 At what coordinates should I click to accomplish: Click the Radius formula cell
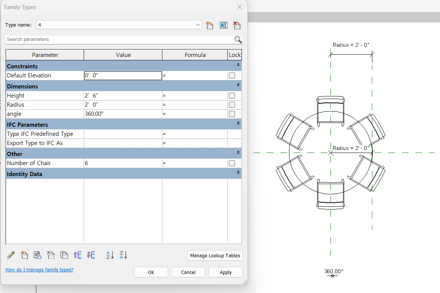pos(195,105)
